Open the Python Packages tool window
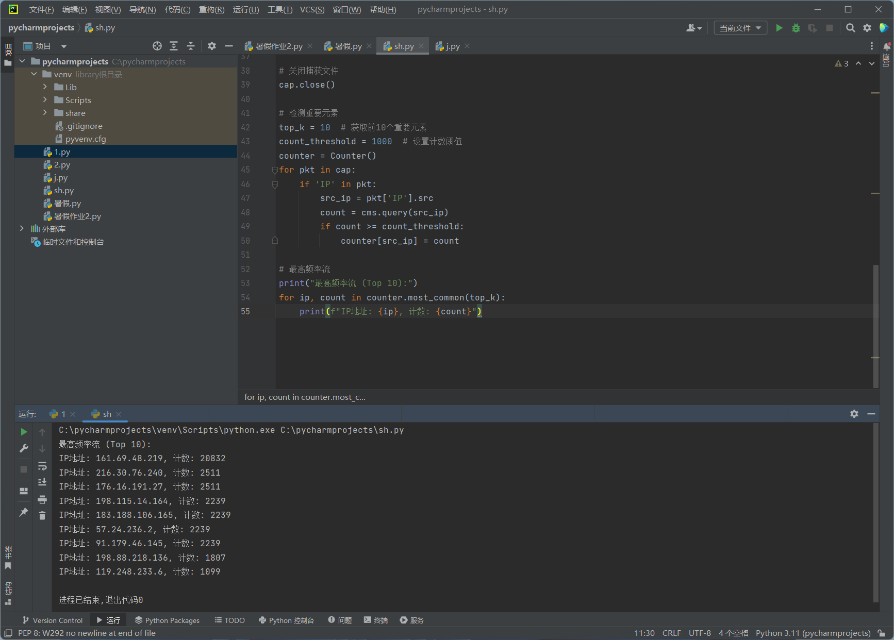Image resolution: width=894 pixels, height=640 pixels. (x=167, y=620)
